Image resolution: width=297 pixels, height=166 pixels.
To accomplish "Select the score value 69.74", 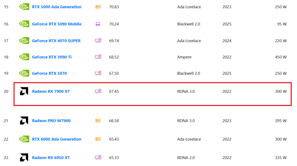I will tap(114, 41).
